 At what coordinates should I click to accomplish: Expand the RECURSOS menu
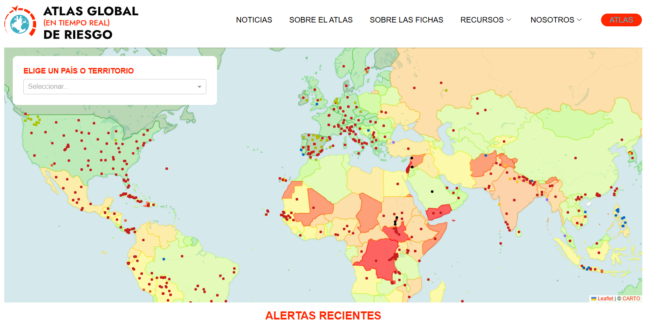click(486, 20)
